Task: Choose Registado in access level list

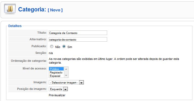Action: [x=56, y=72]
